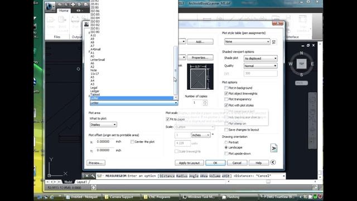The image size is (357, 201).
Task: Open the What to plot Display dropdown
Action: pos(103,125)
